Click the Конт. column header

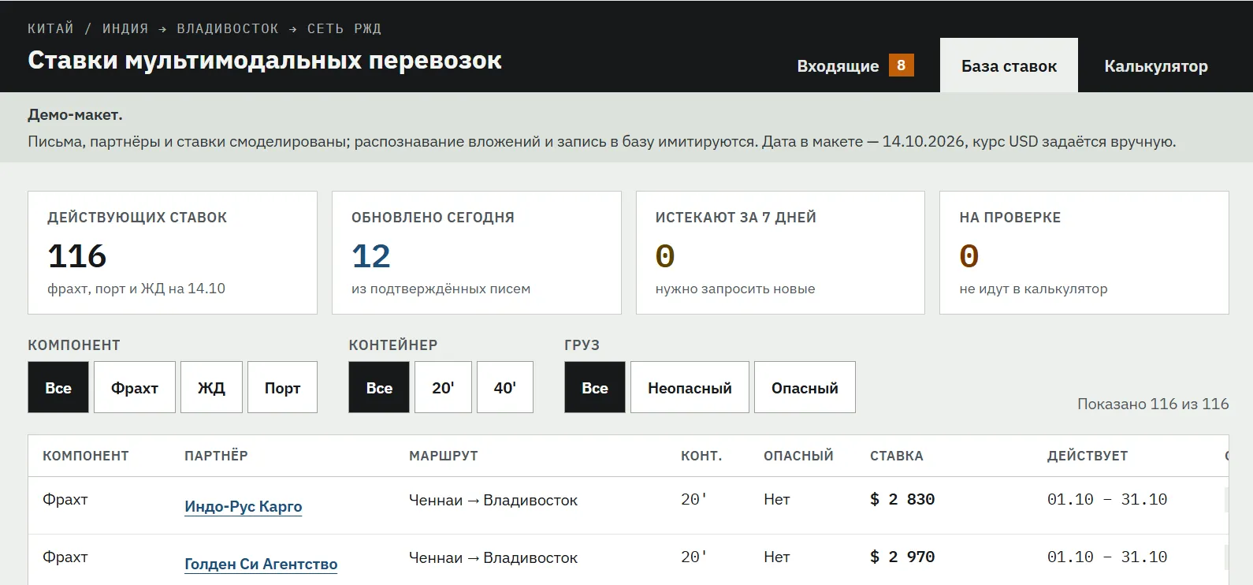point(701,456)
